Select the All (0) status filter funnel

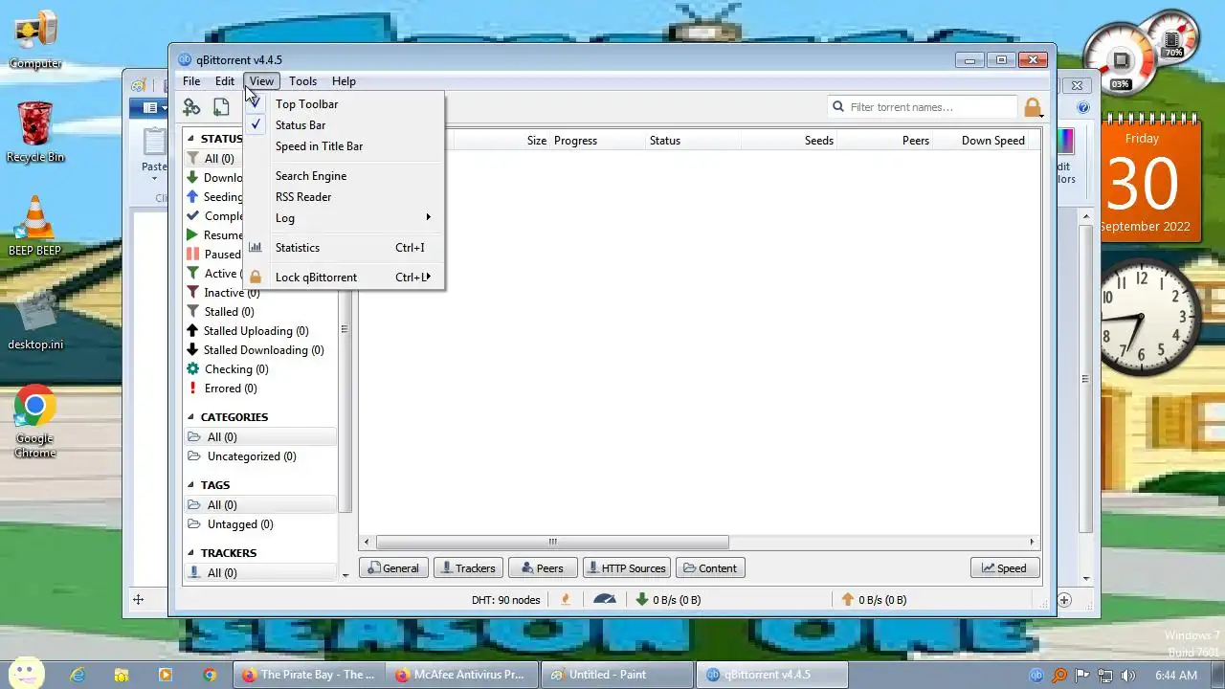pos(192,158)
